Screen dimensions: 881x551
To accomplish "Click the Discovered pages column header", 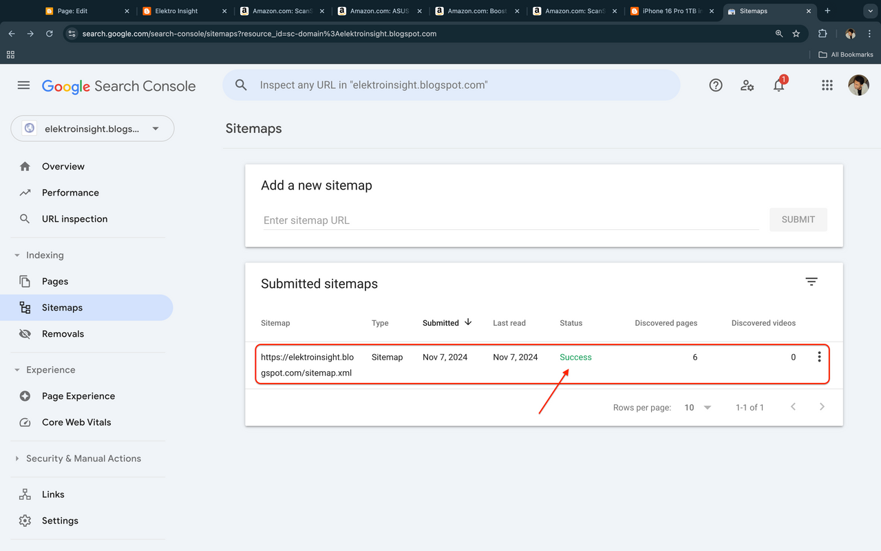I will 666,323.
